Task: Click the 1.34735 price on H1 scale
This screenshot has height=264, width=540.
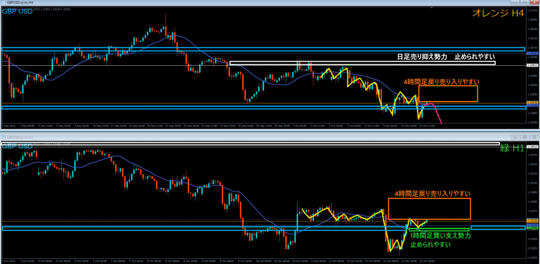Action: click(533, 155)
